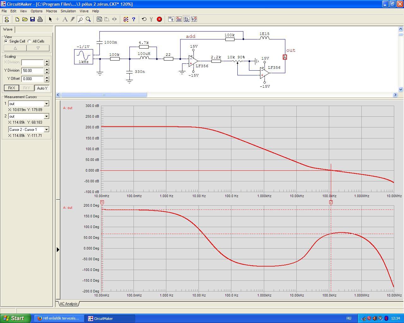The width and height of the screenshot is (404, 323).
Task: Save the circuit with the floppy disk icon
Action: click(33, 19)
